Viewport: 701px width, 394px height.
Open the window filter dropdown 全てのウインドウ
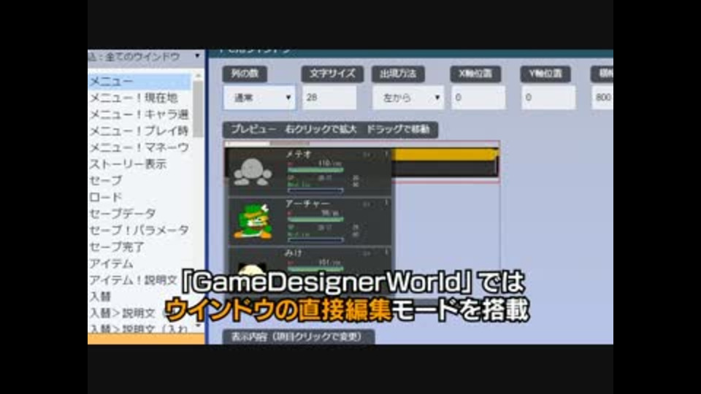[145, 57]
